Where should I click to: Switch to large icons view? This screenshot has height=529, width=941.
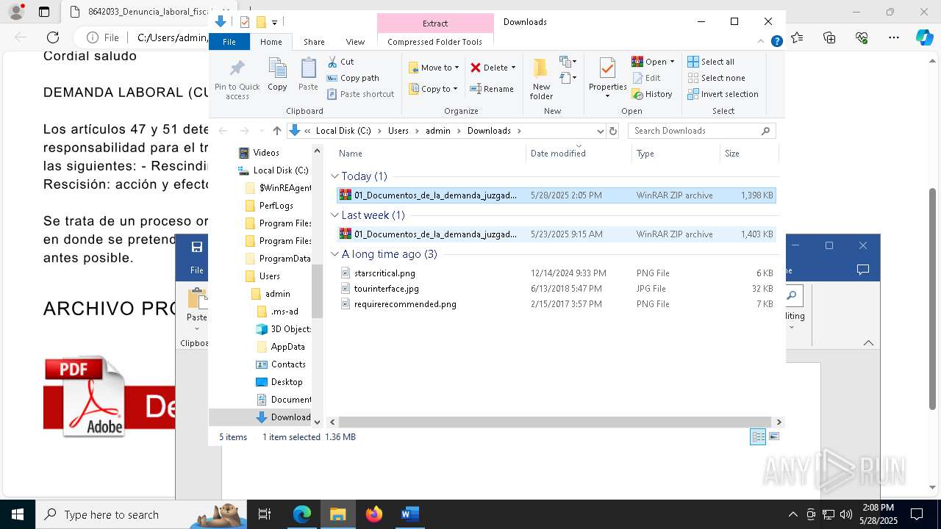click(x=774, y=436)
